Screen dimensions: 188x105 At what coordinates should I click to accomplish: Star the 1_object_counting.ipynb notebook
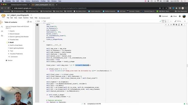pos(31,15)
